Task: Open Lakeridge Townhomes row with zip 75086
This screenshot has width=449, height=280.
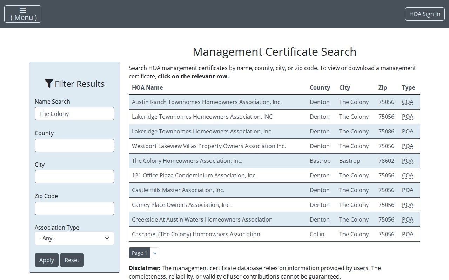Action: pyautogui.click(x=274, y=131)
